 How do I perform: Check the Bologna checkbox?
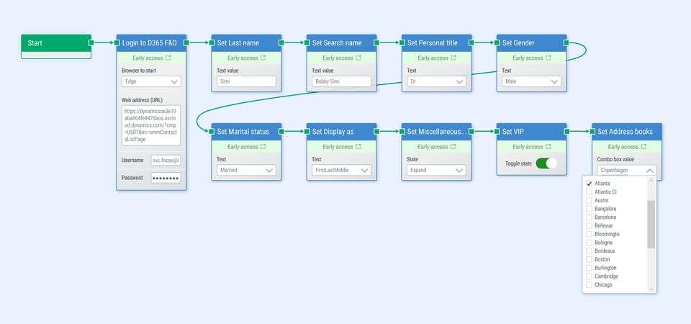coord(589,243)
